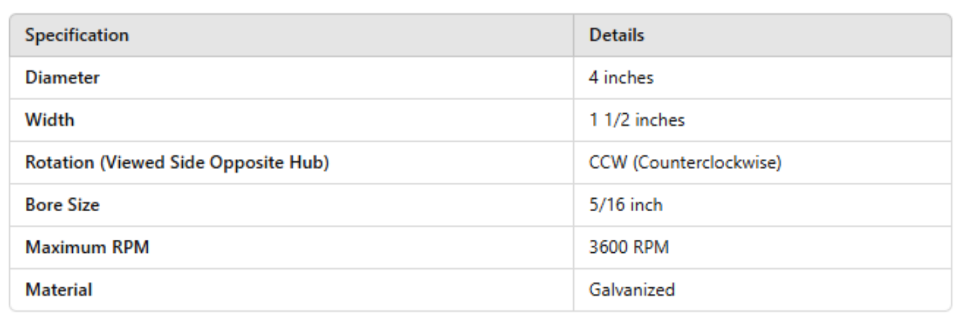Click the inches unit in Width row

[659, 120]
